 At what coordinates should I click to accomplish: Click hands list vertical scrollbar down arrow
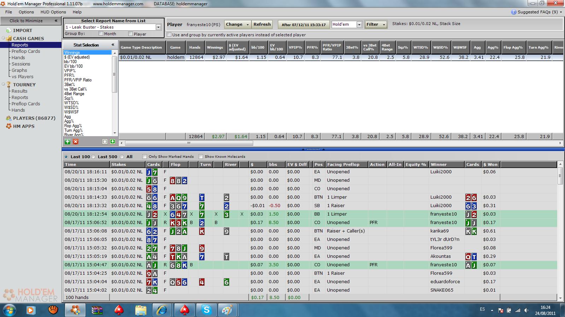pos(561,298)
